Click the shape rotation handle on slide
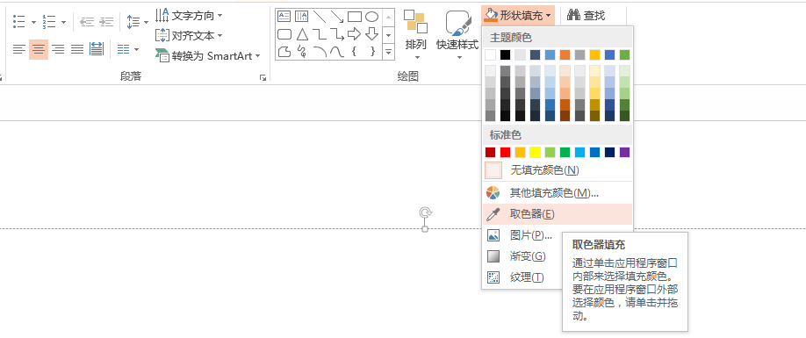This screenshot has height=338, width=806. pyautogui.click(x=425, y=212)
